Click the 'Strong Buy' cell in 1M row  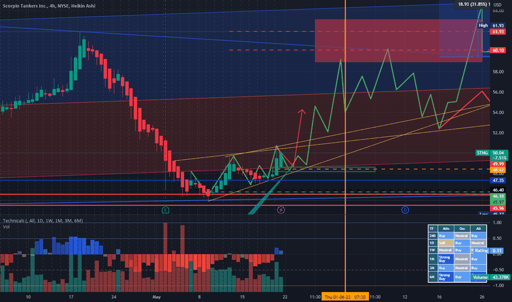point(446,259)
